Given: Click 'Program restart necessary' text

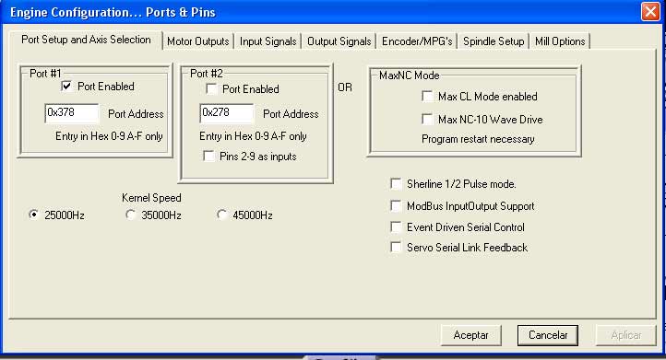Looking at the screenshot, I should [478, 139].
